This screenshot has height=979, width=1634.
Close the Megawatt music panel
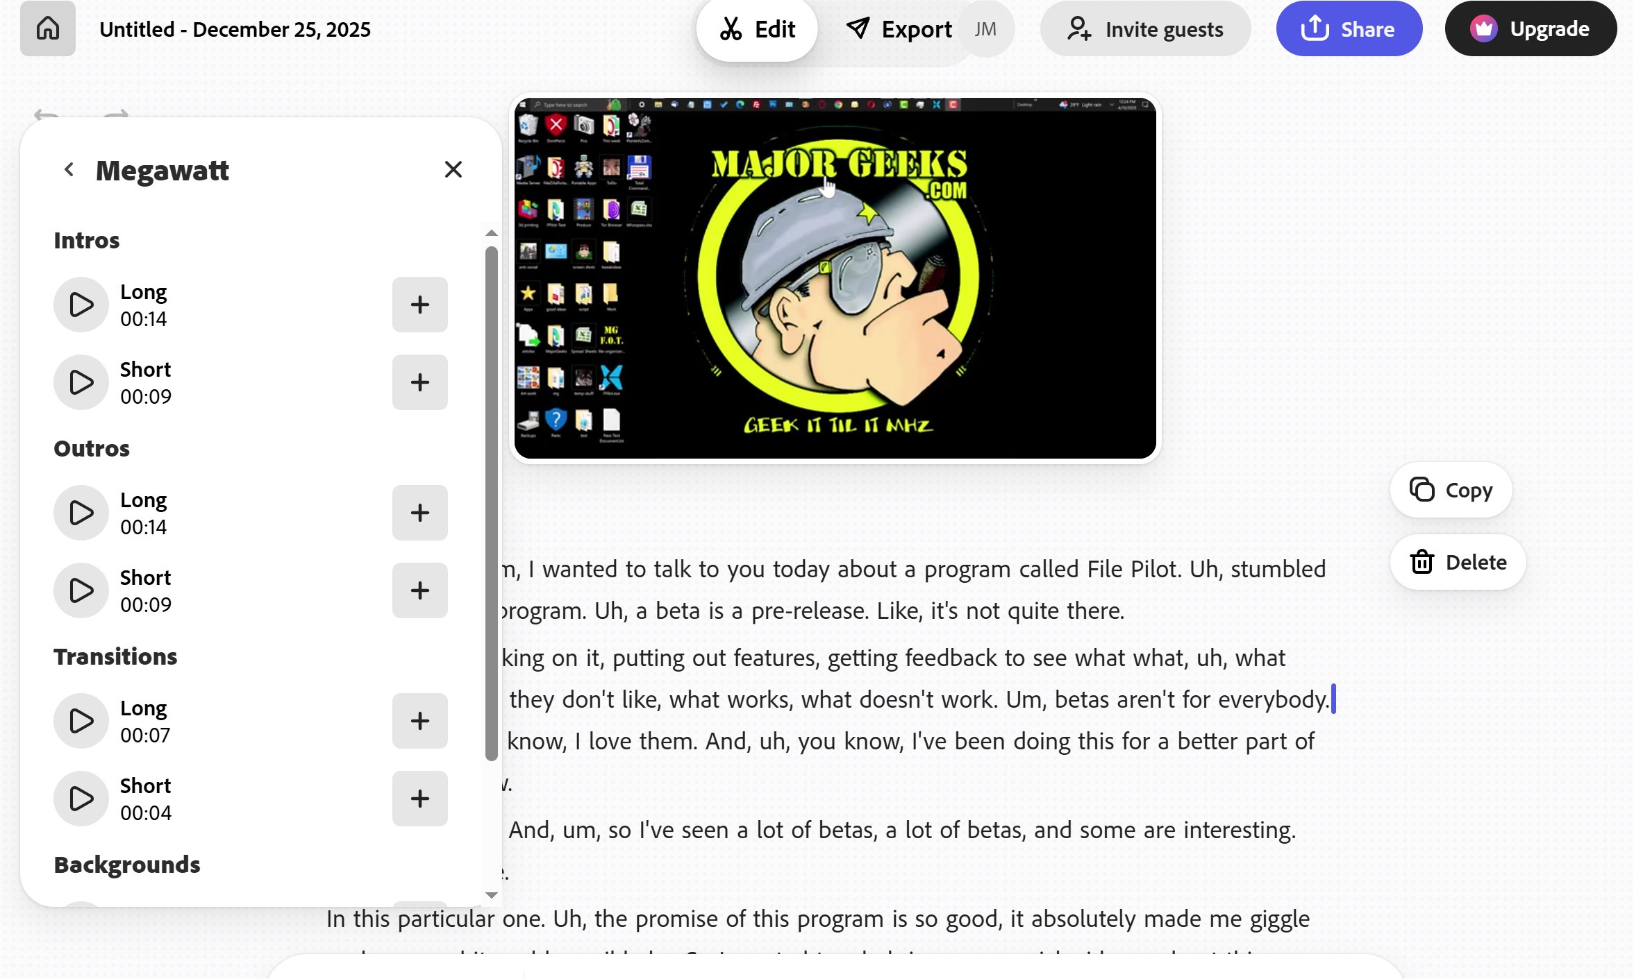pos(453,170)
